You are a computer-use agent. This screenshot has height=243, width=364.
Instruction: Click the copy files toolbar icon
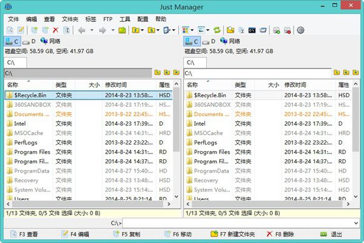tap(35, 30)
